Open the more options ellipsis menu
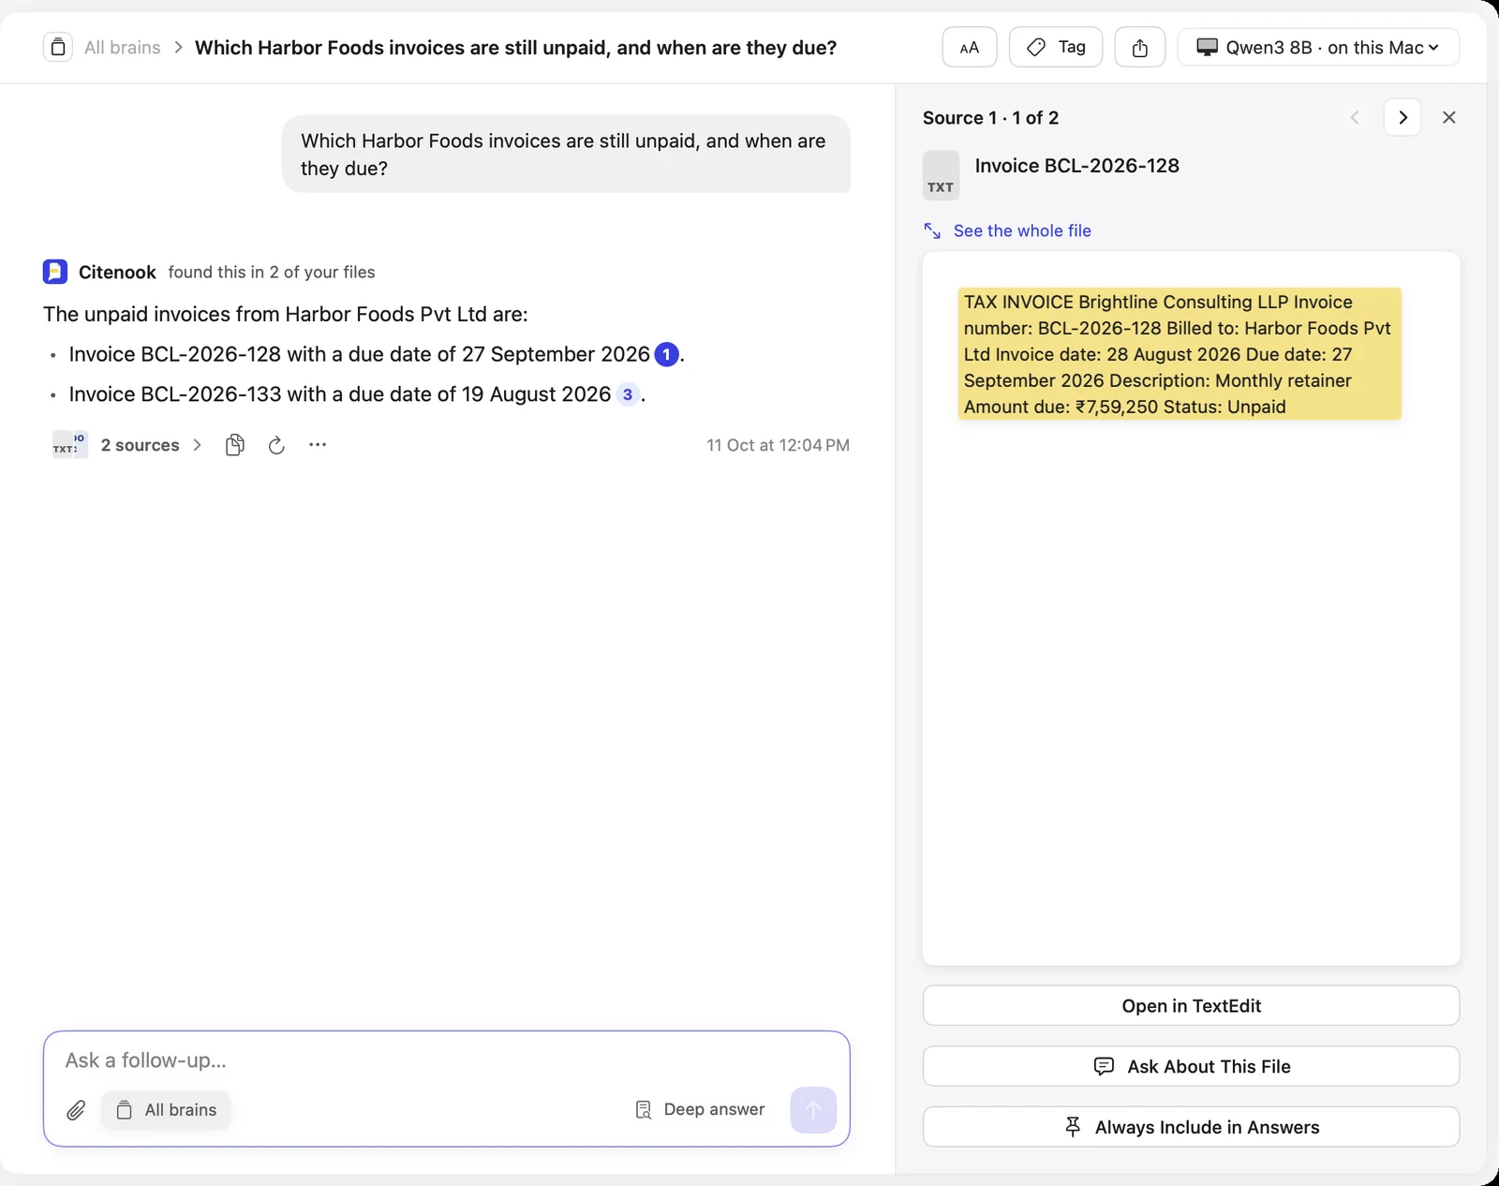This screenshot has width=1499, height=1186. click(x=318, y=445)
